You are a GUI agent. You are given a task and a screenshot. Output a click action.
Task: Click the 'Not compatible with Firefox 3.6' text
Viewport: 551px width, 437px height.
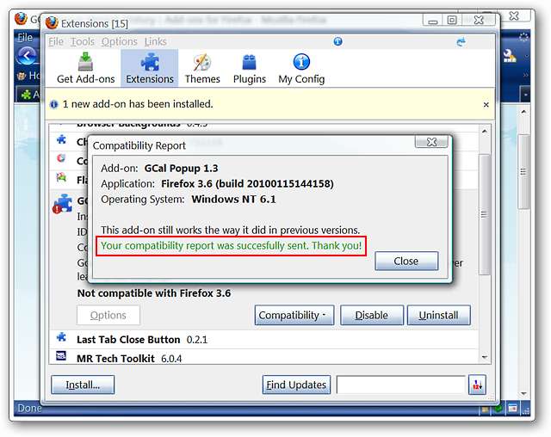pos(154,293)
